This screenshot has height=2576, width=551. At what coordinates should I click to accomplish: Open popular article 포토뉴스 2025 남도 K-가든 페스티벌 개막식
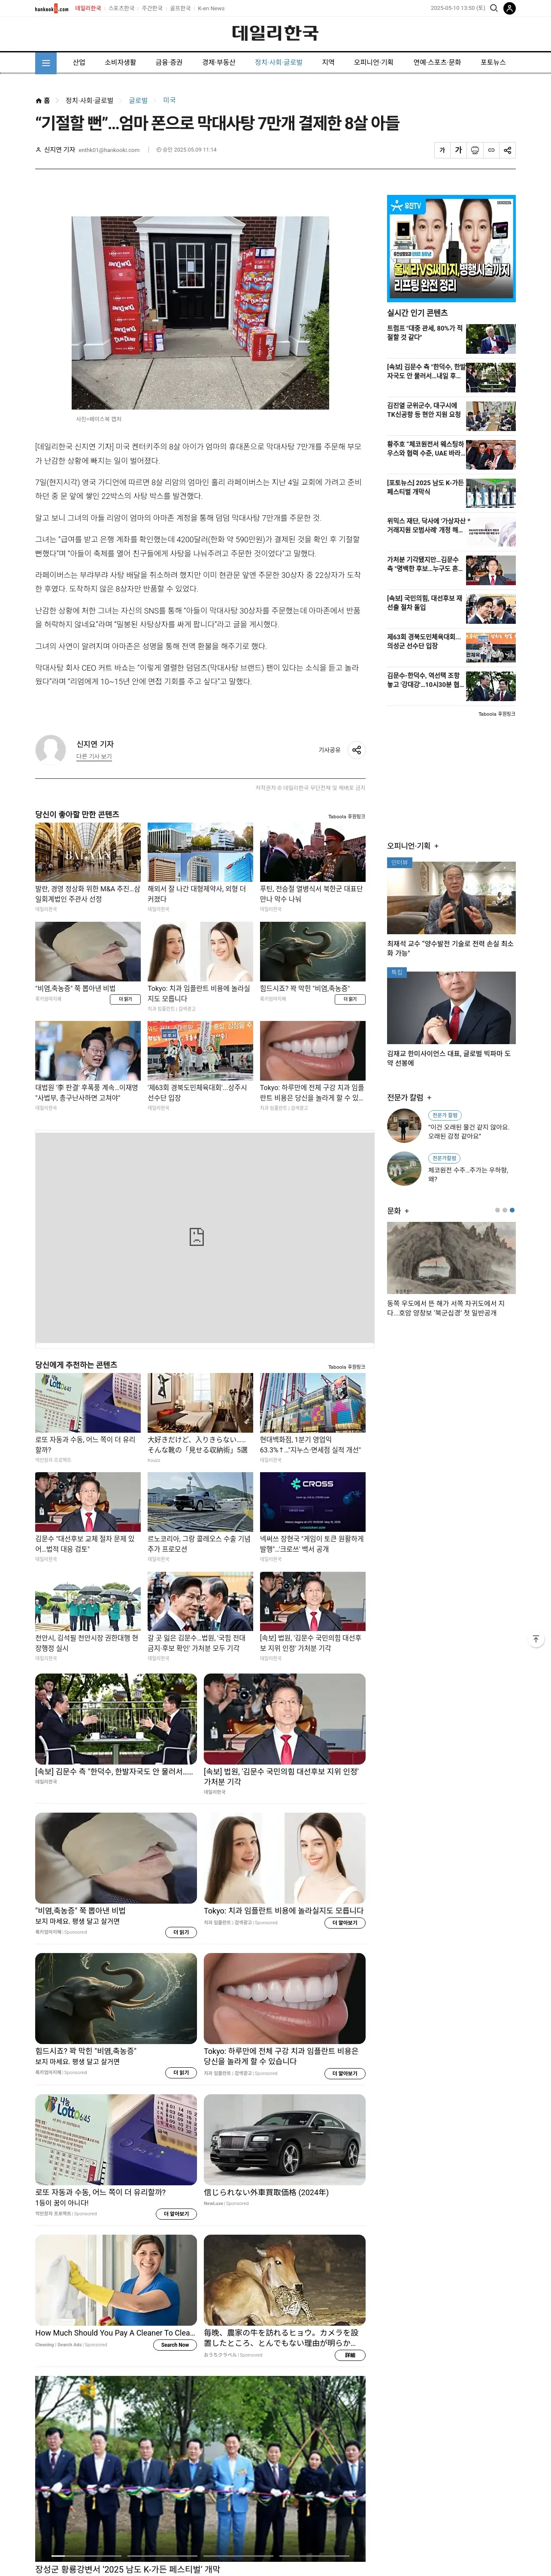point(451,492)
